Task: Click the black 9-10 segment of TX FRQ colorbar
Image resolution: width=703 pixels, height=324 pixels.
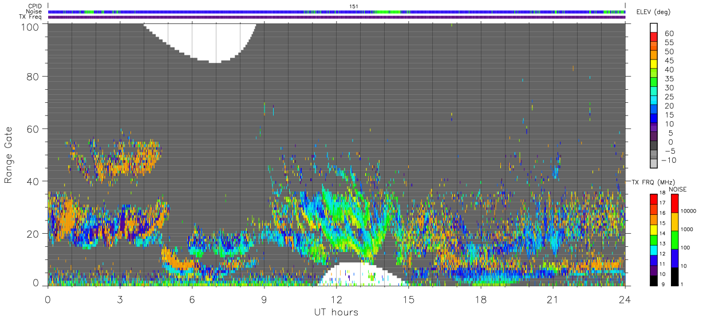Action: pyautogui.click(x=654, y=280)
